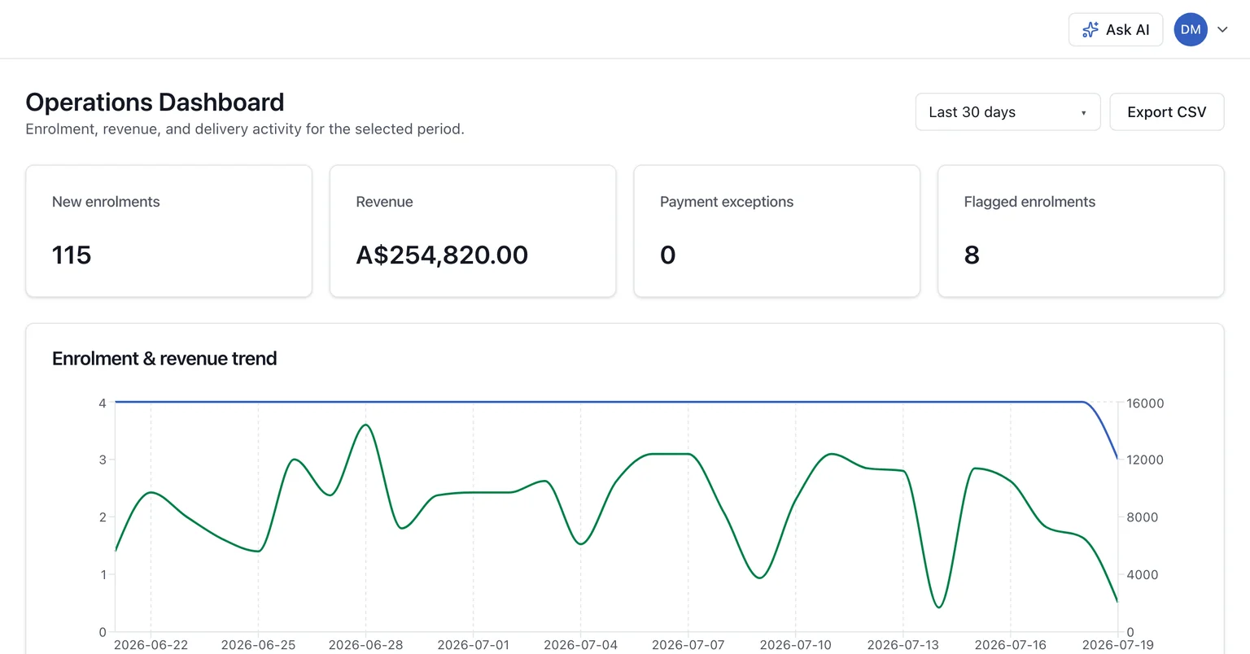Open the Last 30 days dropdown
Screen dimensions: 1250x654
click(1007, 112)
